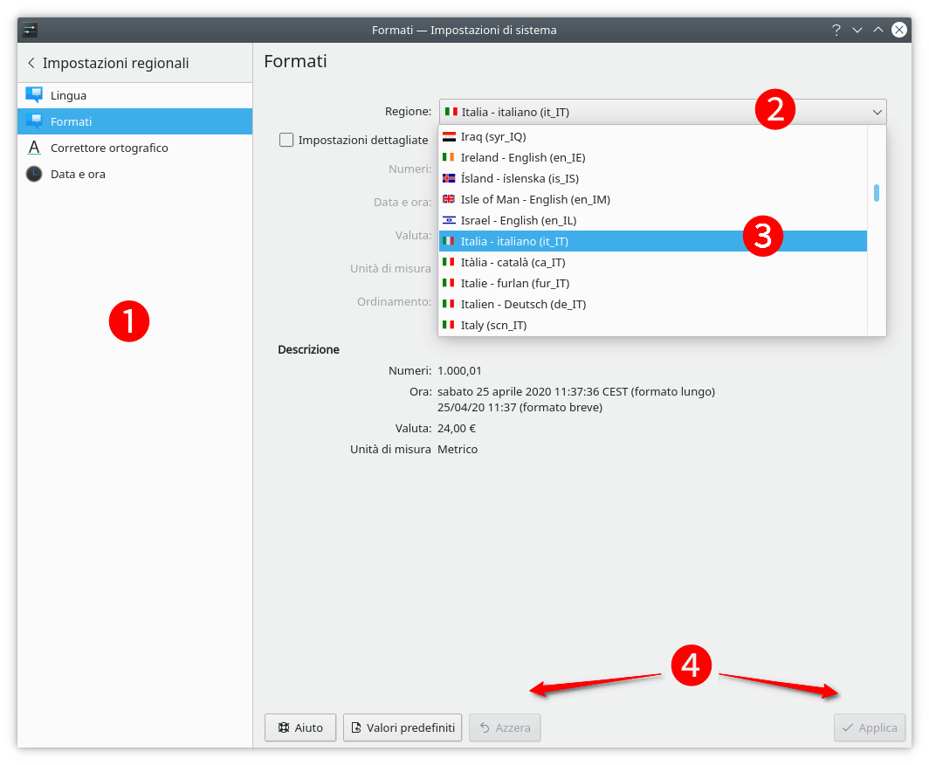Screen dimensions: 929x765
Task: Pick Ísland - íslenska (is_IS) entry
Action: click(519, 178)
